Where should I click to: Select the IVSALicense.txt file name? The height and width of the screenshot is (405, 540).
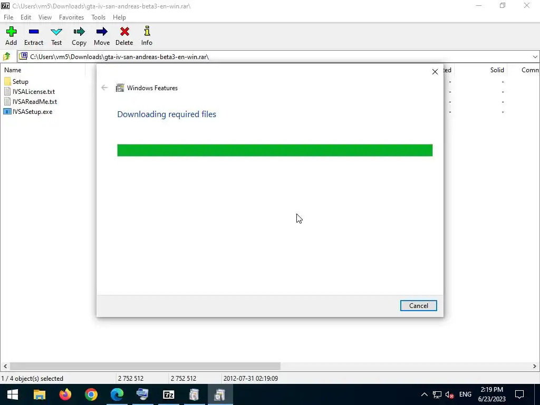(34, 92)
